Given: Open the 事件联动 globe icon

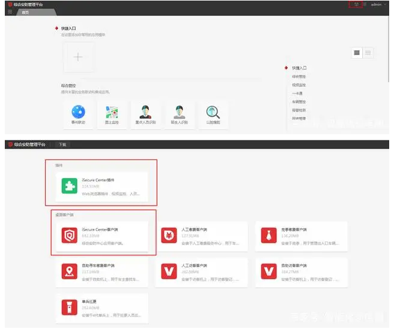Looking at the screenshot, I should tap(78, 111).
